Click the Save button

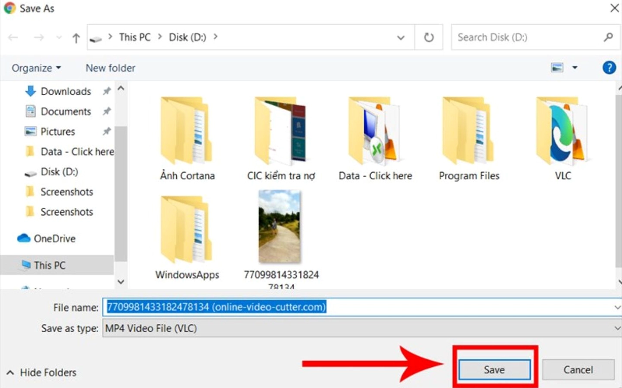tap(494, 369)
